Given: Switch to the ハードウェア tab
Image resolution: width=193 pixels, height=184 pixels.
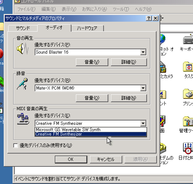Looking at the screenshot, I should tap(87, 28).
